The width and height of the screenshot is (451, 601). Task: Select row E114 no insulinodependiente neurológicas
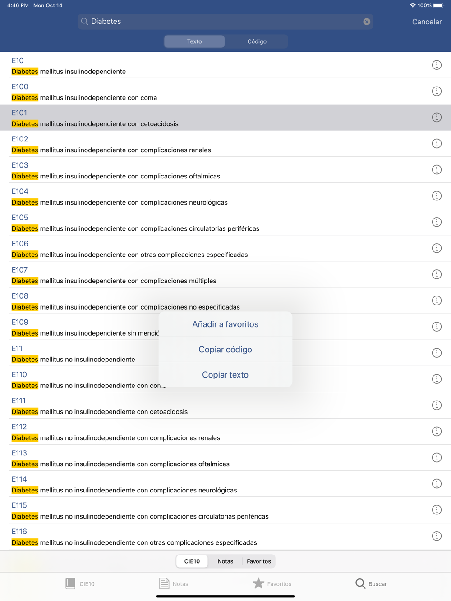(x=225, y=483)
